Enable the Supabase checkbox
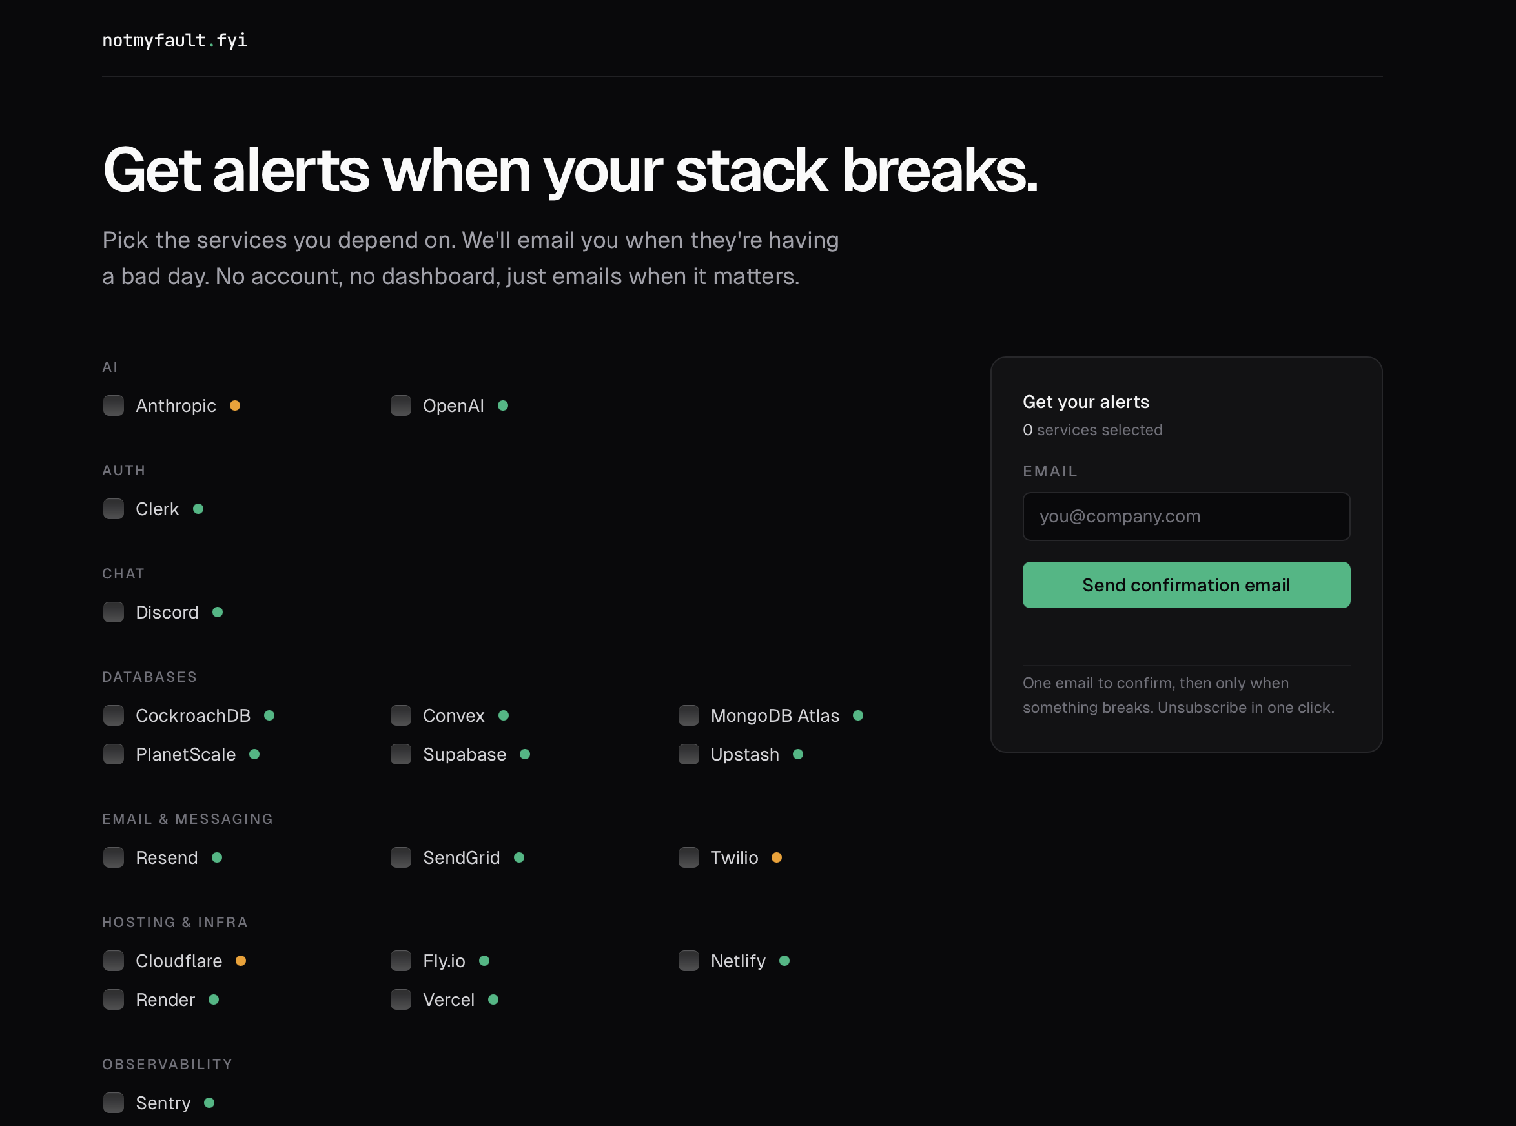The height and width of the screenshot is (1126, 1516). coord(401,755)
